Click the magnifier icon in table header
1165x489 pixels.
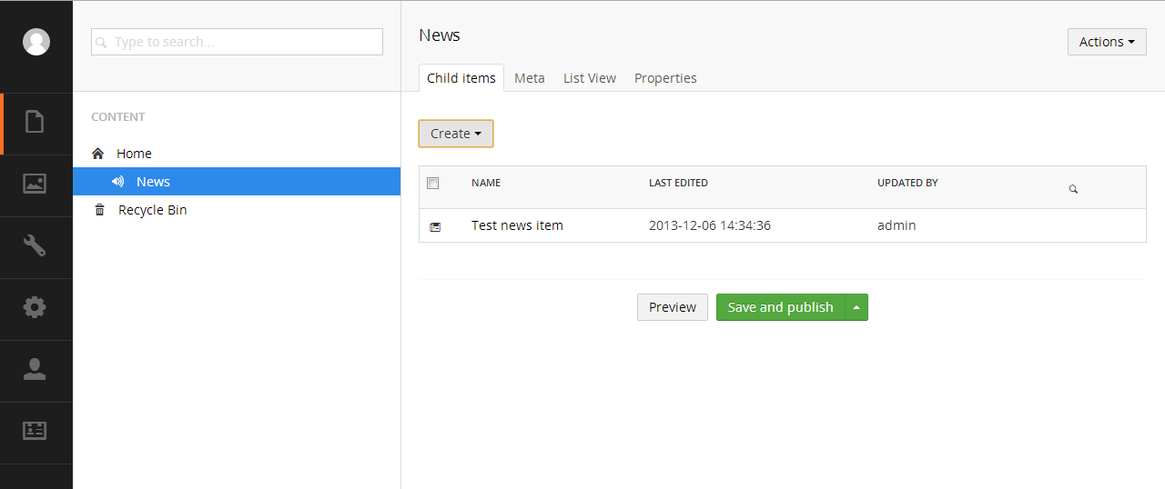click(1073, 189)
